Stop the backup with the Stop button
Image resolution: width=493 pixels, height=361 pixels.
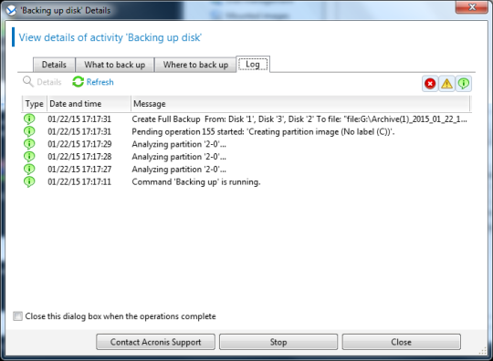click(x=278, y=342)
